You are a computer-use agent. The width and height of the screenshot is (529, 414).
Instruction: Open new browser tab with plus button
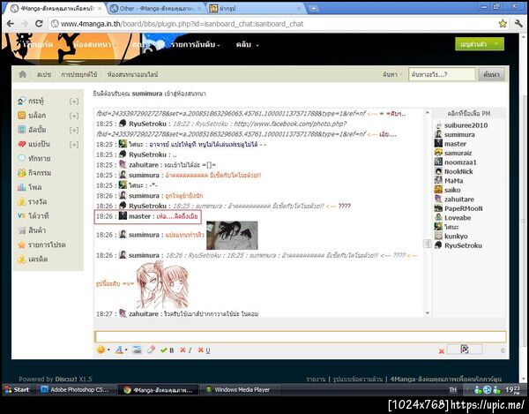313,9
